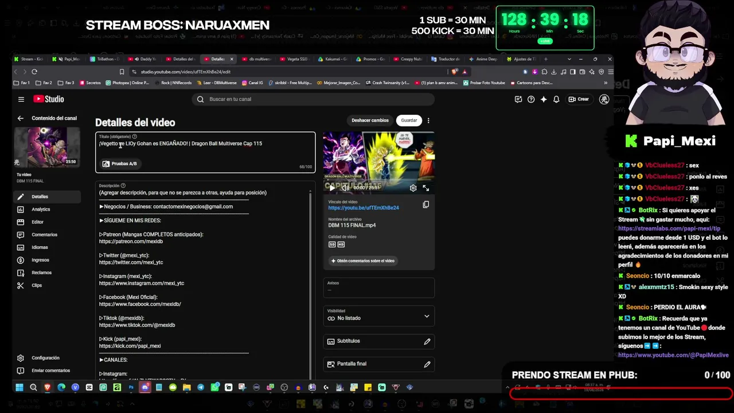Expand the preview player to fullscreen
The image size is (734, 413).
(425, 188)
